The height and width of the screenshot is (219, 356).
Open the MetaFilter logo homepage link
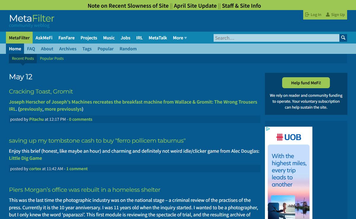coord(32,18)
